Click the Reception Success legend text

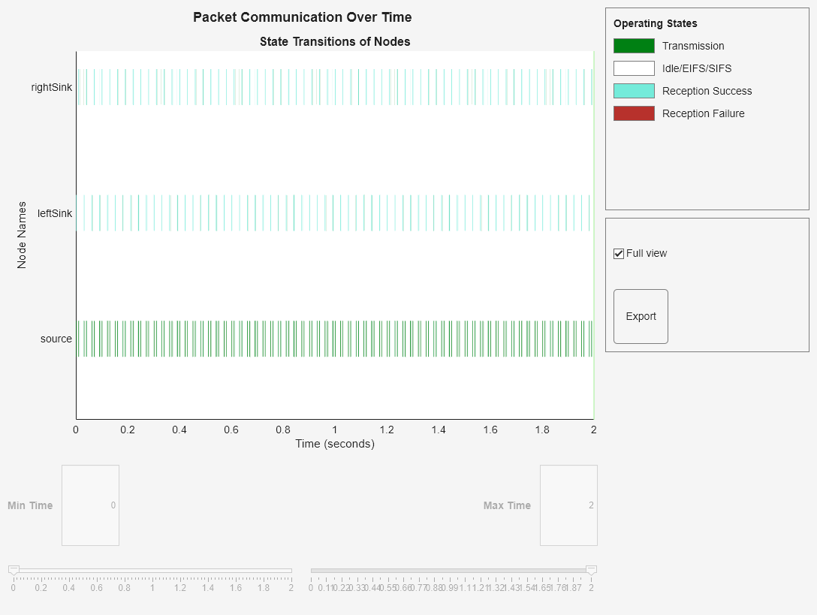[707, 91]
